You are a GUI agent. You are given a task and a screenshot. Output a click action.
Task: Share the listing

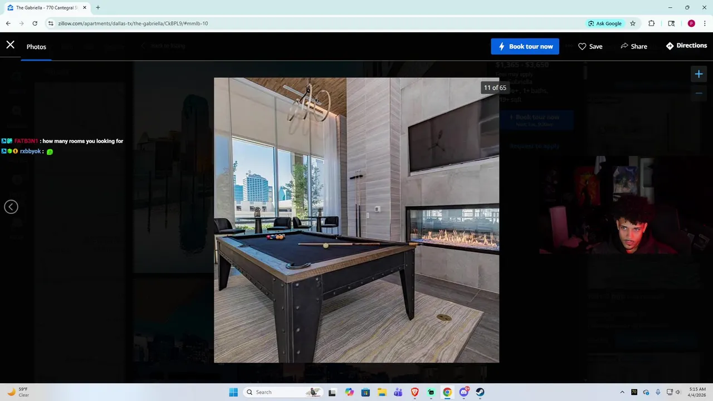point(634,46)
